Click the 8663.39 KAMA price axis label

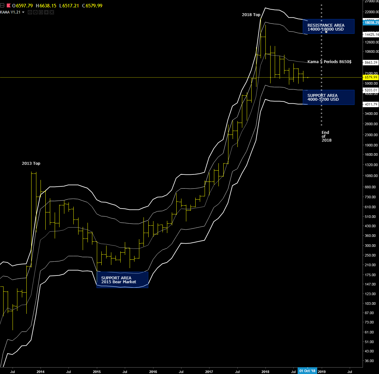[x=371, y=62]
